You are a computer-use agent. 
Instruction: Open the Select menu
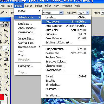38,6
